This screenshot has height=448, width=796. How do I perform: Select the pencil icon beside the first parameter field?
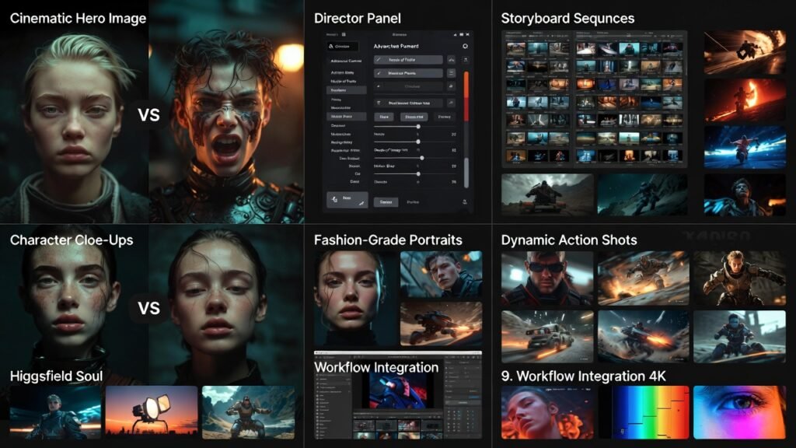point(379,58)
